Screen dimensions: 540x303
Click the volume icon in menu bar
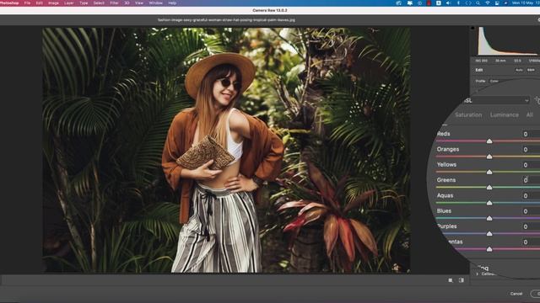coord(448,3)
